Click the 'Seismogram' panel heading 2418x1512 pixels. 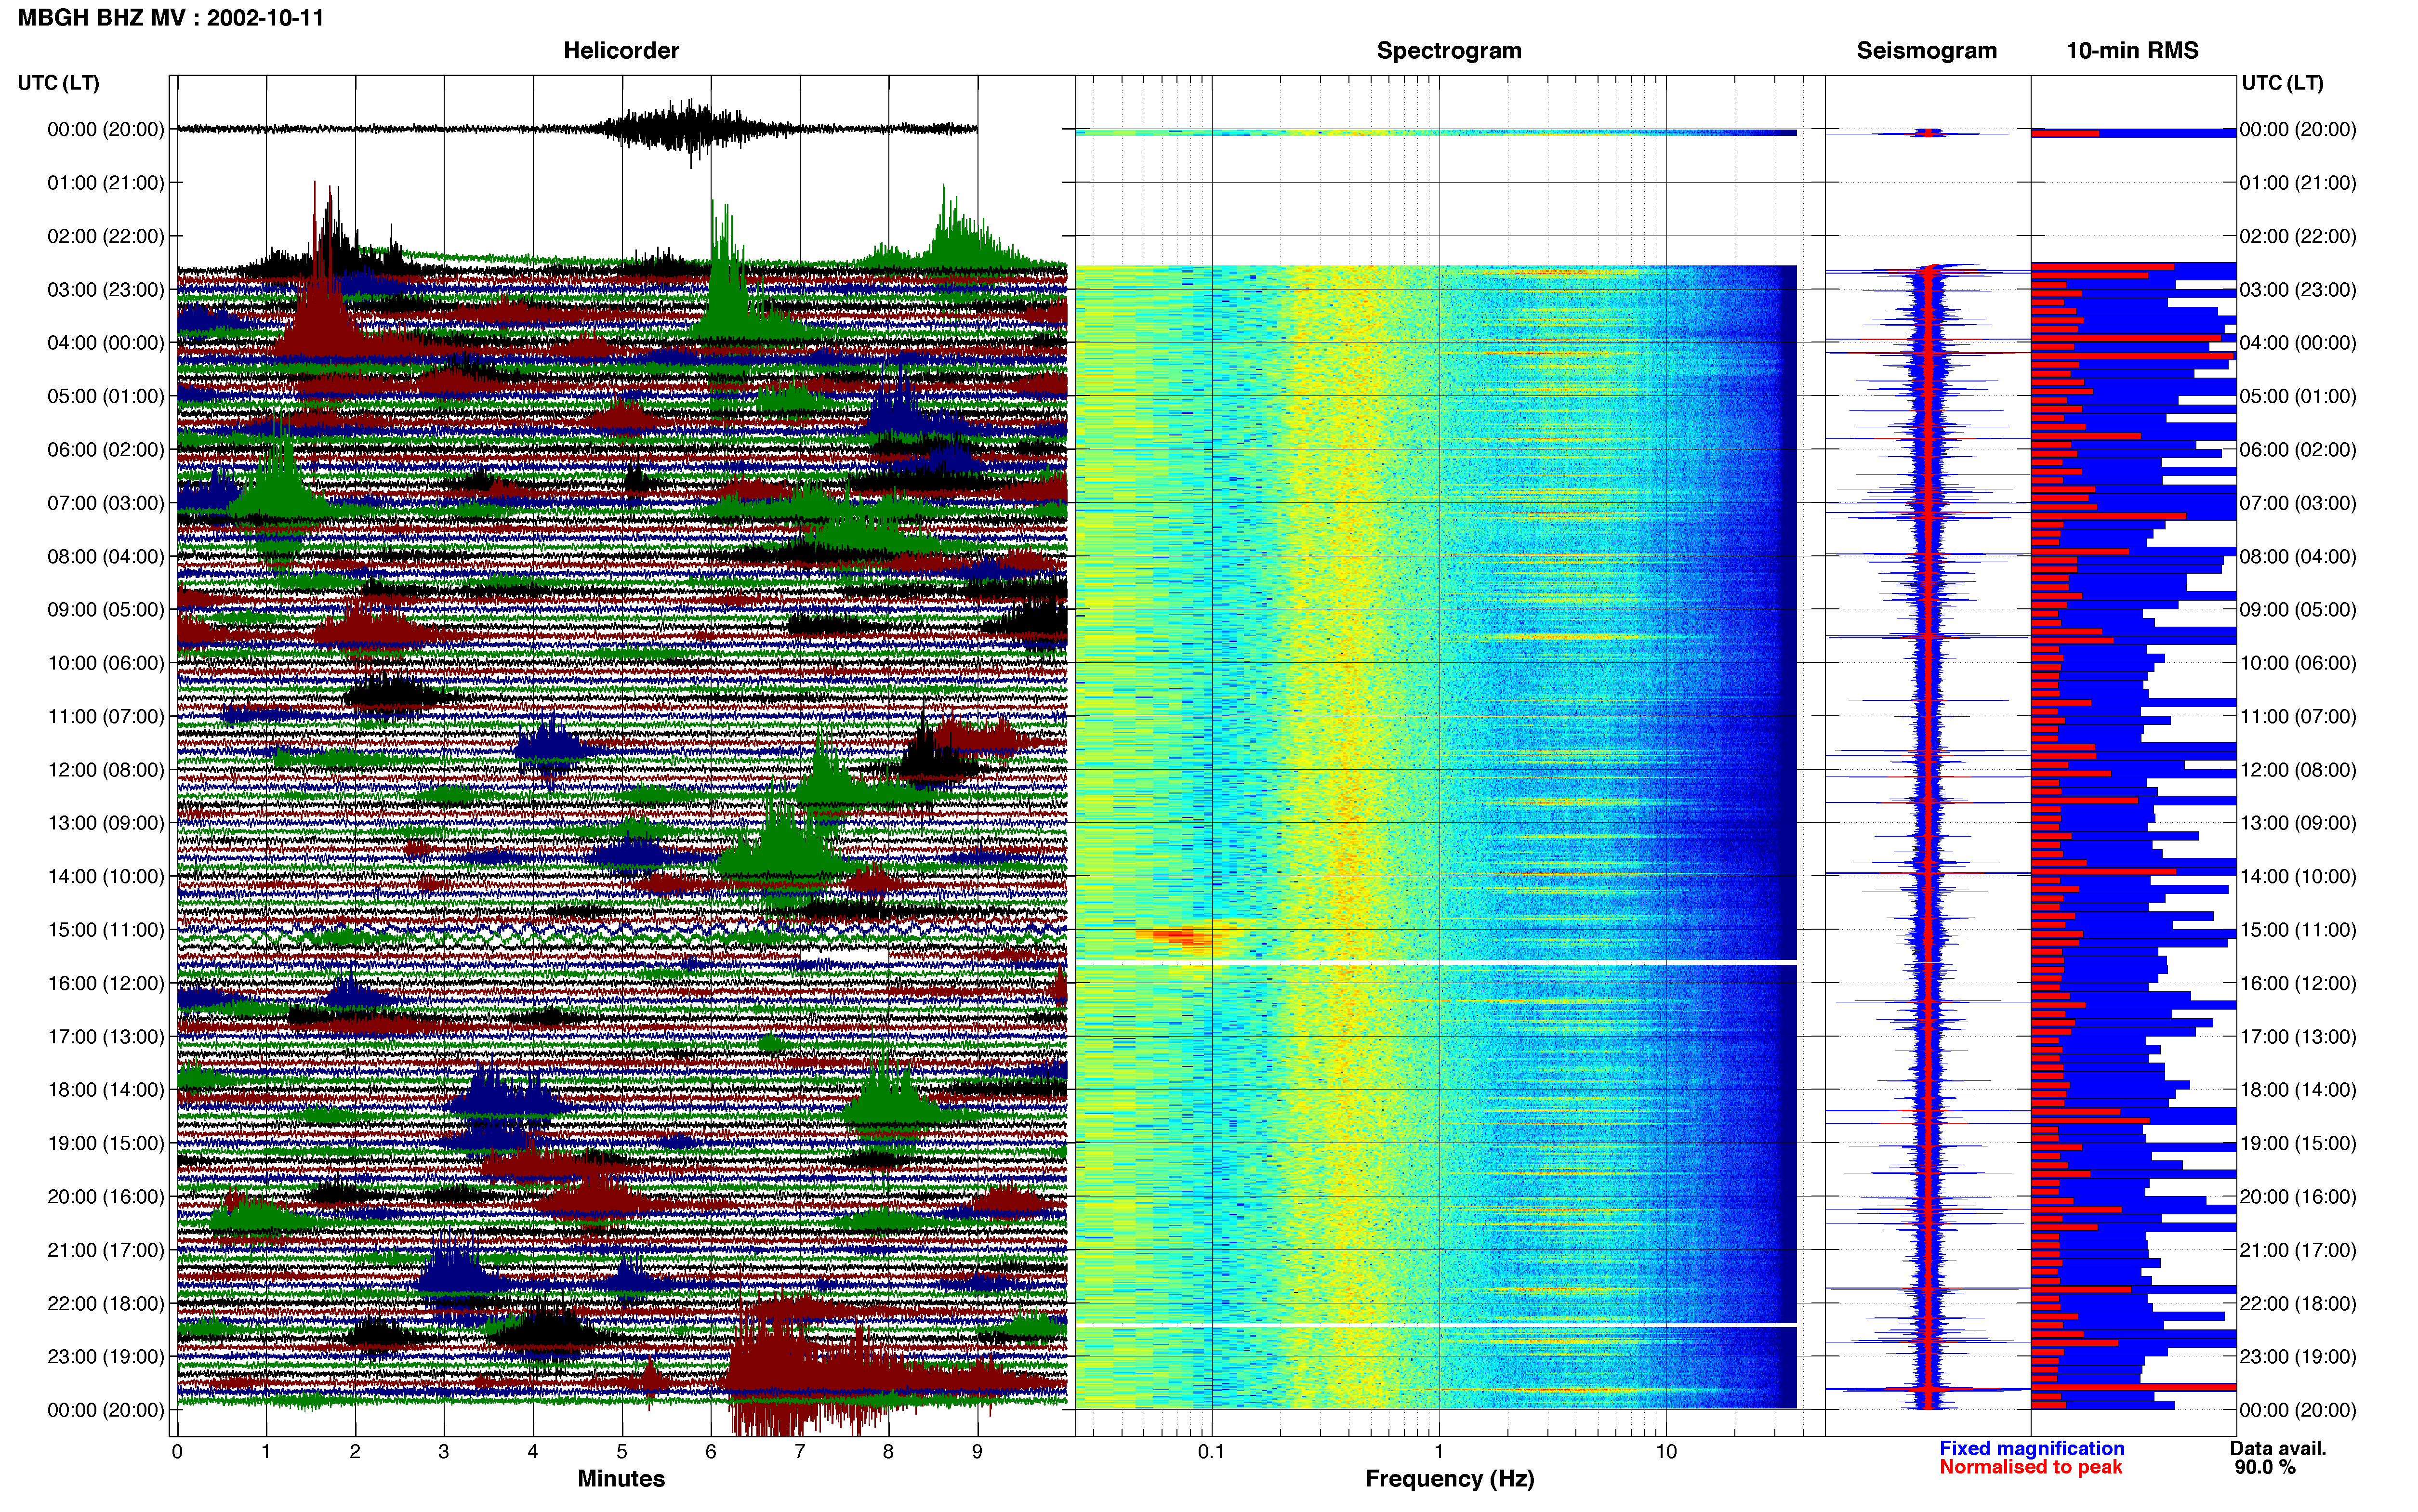click(x=1927, y=50)
